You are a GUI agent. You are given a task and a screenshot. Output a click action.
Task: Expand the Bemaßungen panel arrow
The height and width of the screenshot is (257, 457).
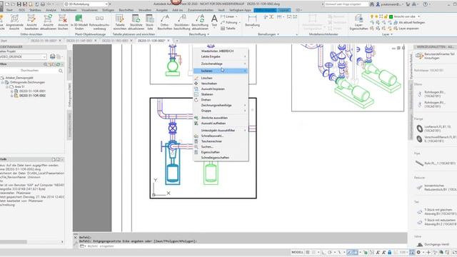tap(278, 34)
